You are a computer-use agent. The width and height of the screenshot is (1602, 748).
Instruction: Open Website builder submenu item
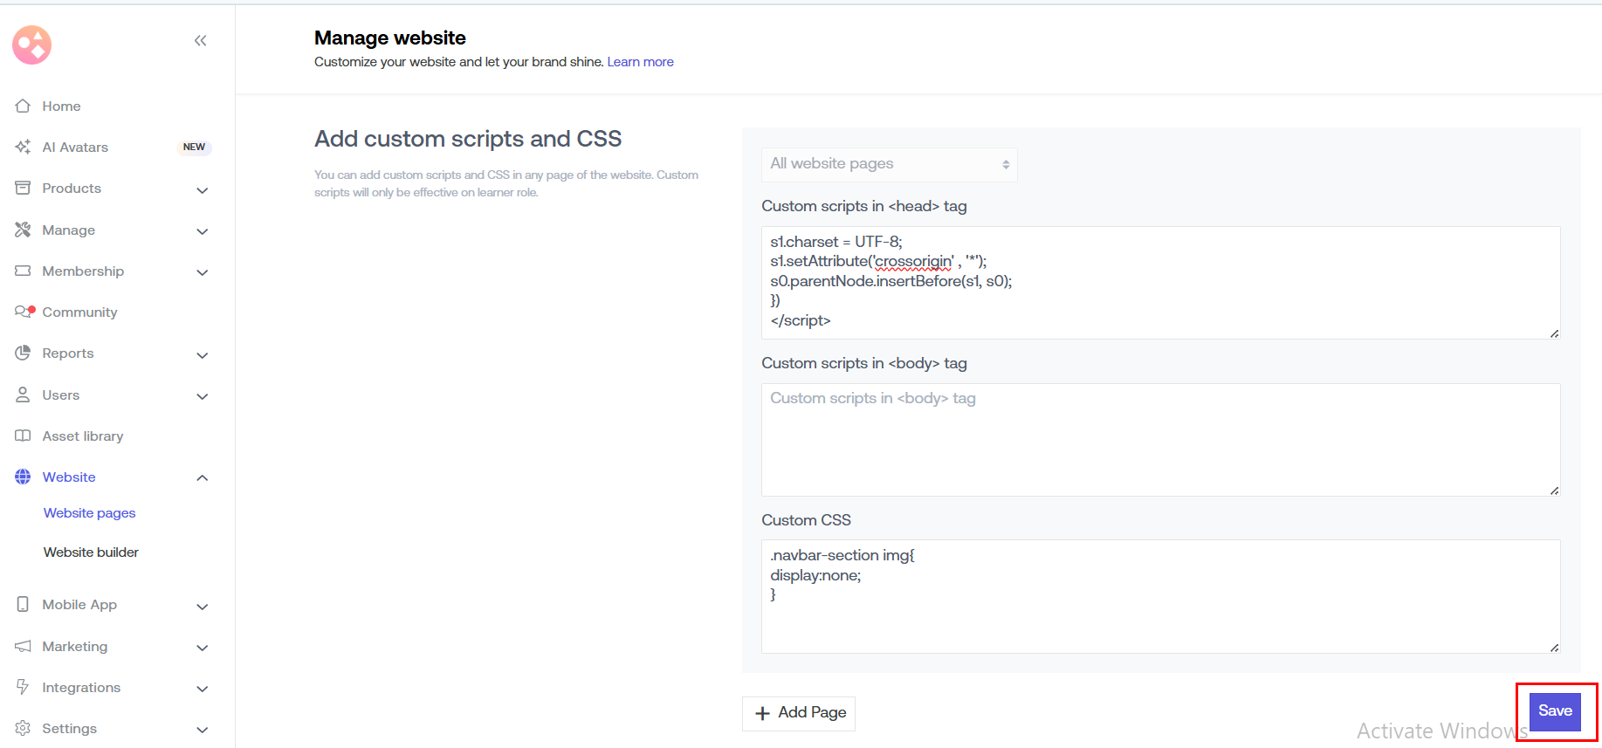(91, 552)
